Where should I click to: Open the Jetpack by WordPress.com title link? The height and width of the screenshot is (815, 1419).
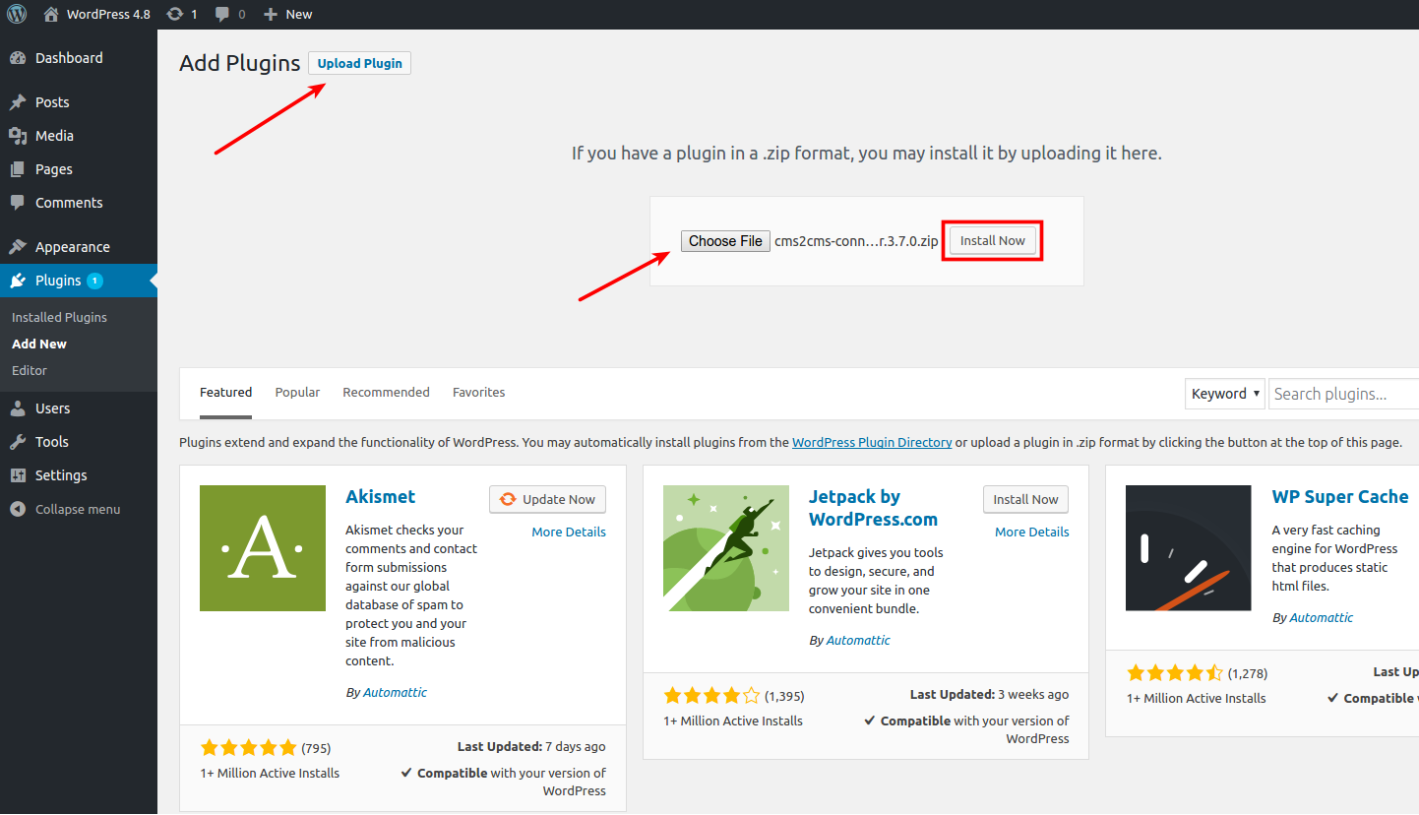873,508
